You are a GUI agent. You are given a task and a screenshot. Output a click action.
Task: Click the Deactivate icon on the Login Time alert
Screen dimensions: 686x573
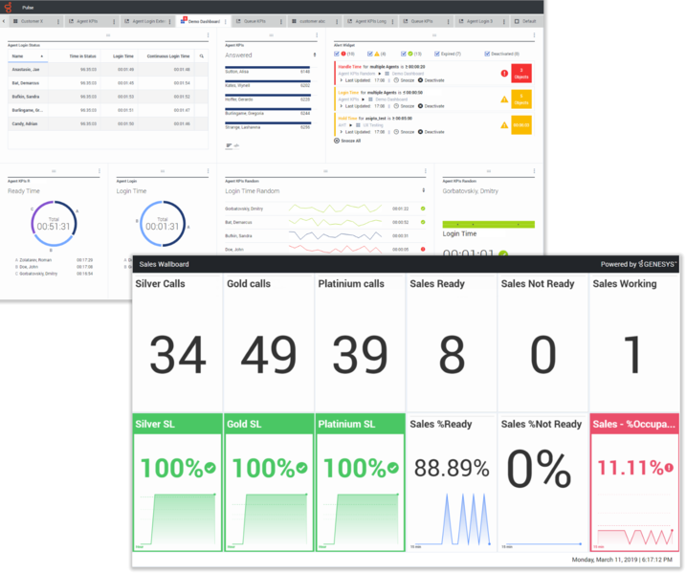pos(420,106)
